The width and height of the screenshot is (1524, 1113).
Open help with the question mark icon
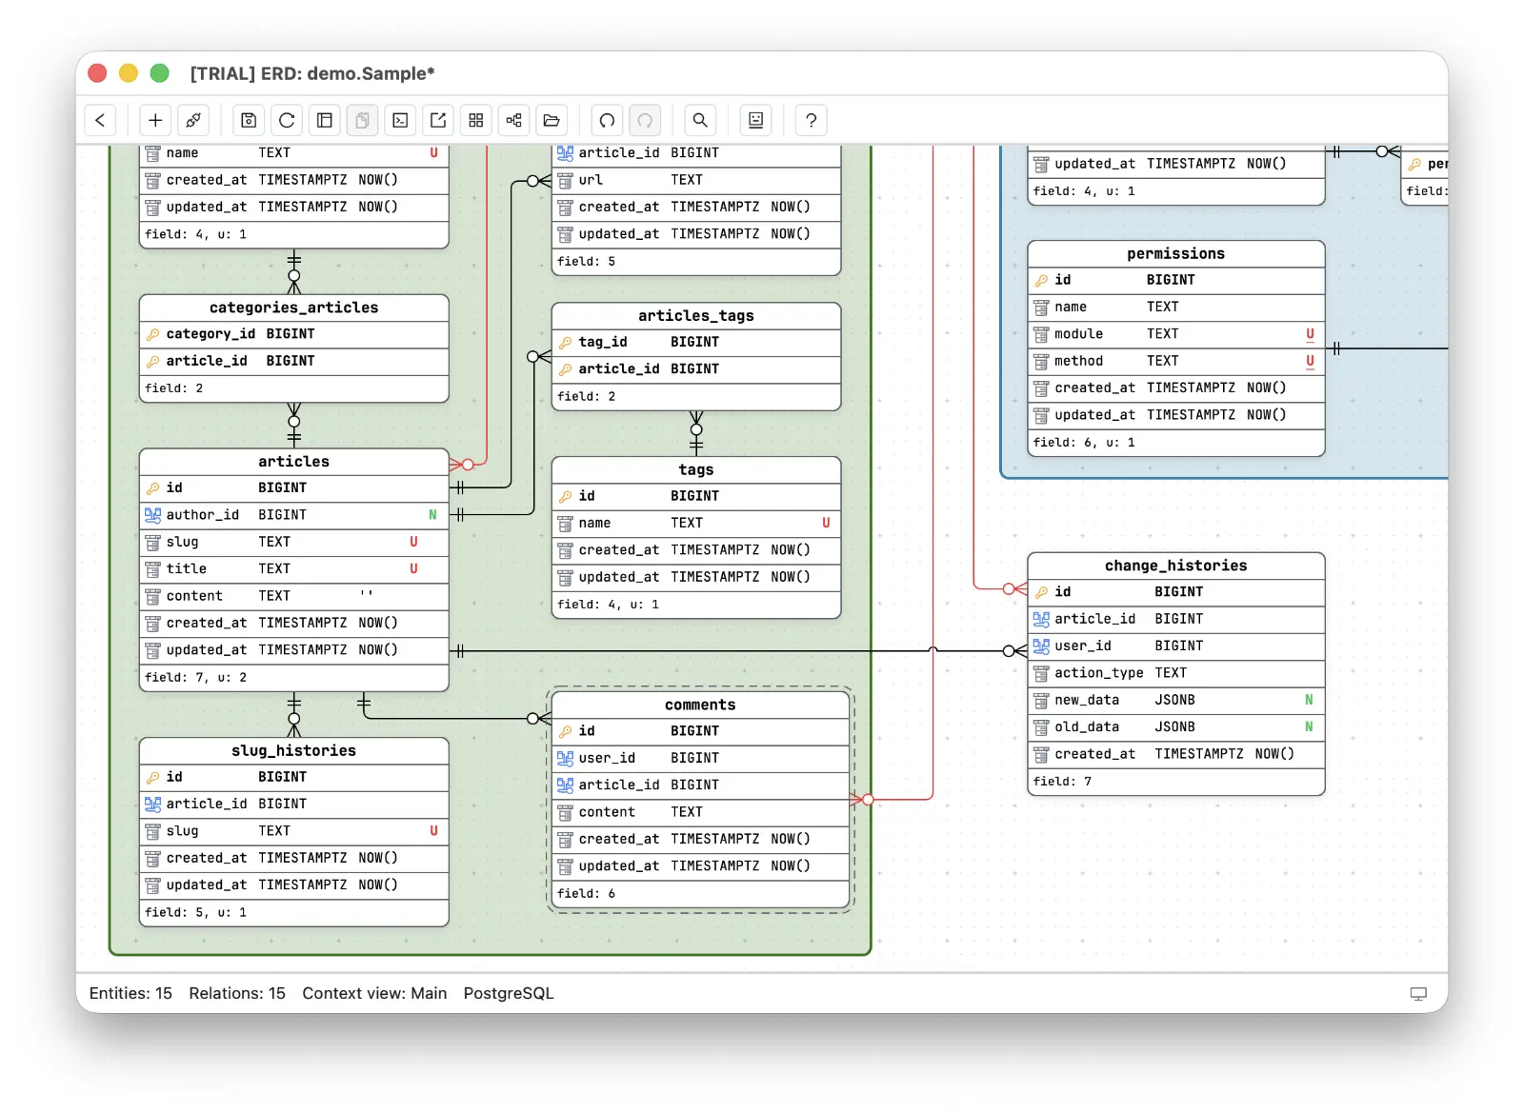click(811, 120)
